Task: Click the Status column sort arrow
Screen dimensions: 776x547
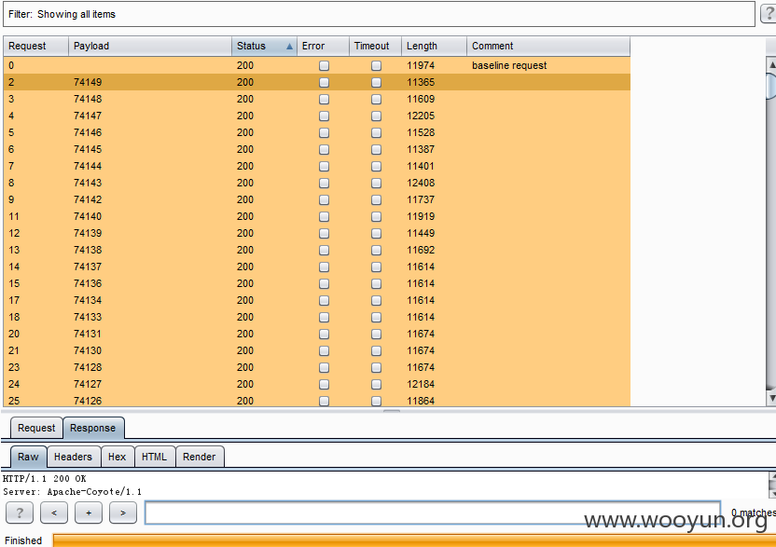Action: point(289,47)
